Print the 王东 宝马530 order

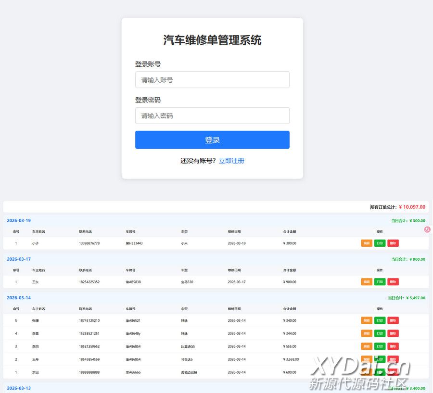pyautogui.click(x=380, y=282)
